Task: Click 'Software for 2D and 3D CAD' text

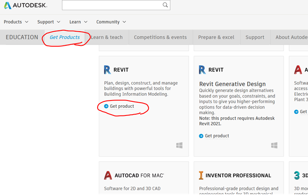Action: (x=132, y=189)
